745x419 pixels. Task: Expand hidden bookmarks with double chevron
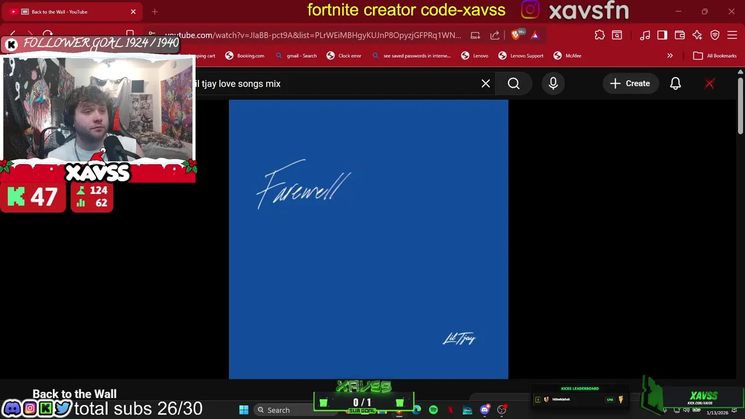click(670, 56)
